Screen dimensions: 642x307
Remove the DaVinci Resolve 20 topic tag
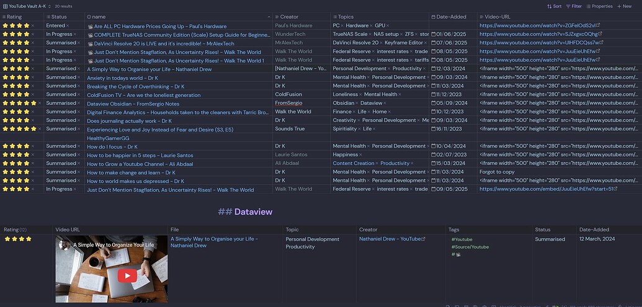point(381,43)
